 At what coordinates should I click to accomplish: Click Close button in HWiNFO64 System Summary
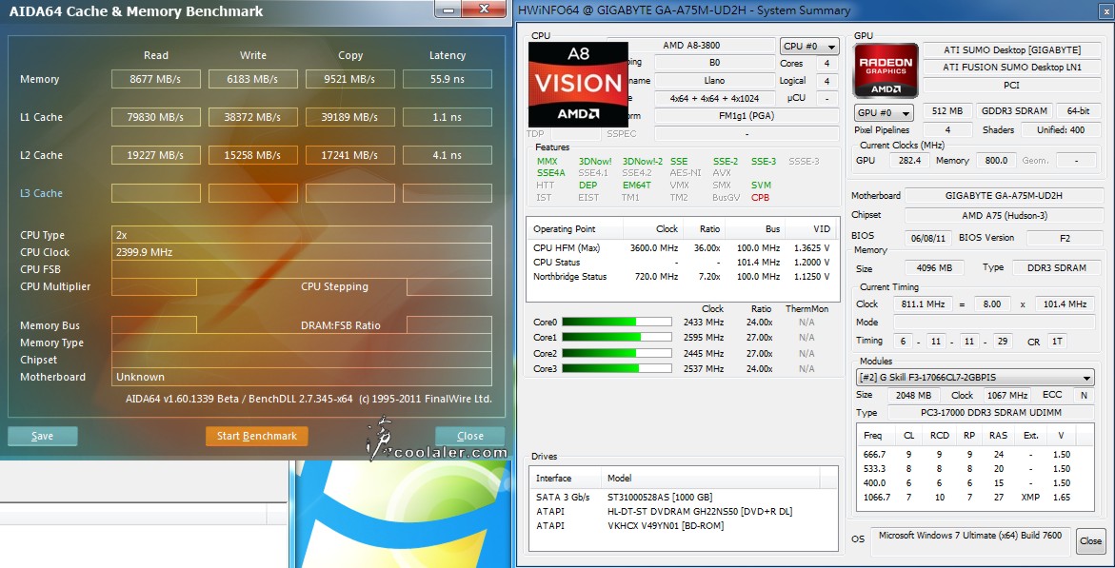1091,541
